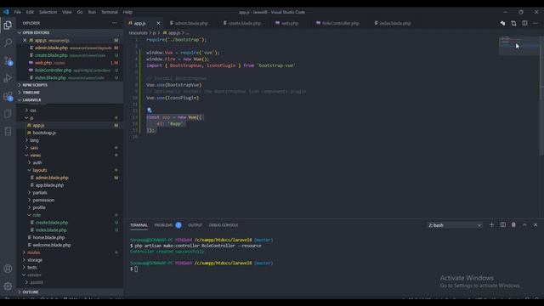Expand the NPM Scripts section
Viewport: 544px width, 306px height.
tap(70, 85)
